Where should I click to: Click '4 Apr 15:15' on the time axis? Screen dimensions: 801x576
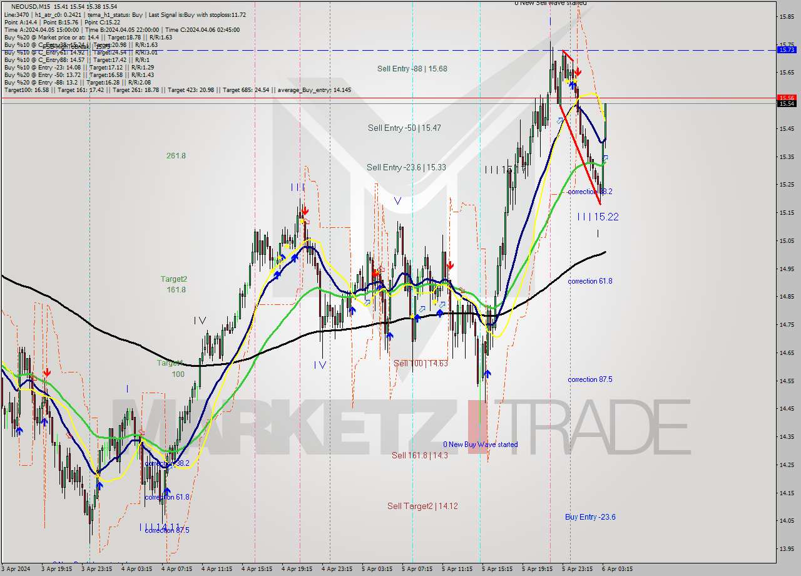257,569
